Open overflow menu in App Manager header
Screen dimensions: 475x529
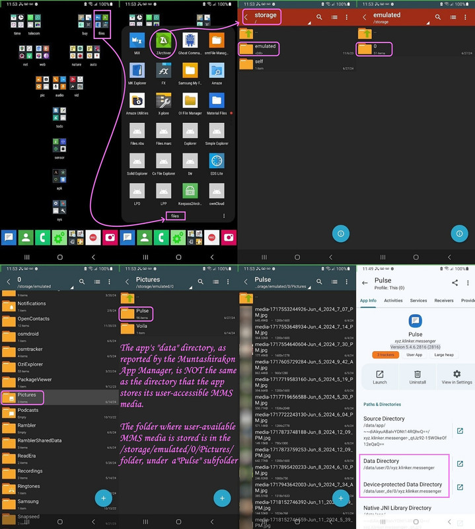(468, 283)
